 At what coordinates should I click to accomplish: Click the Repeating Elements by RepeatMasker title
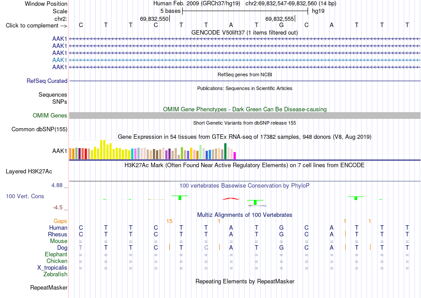(x=245, y=281)
